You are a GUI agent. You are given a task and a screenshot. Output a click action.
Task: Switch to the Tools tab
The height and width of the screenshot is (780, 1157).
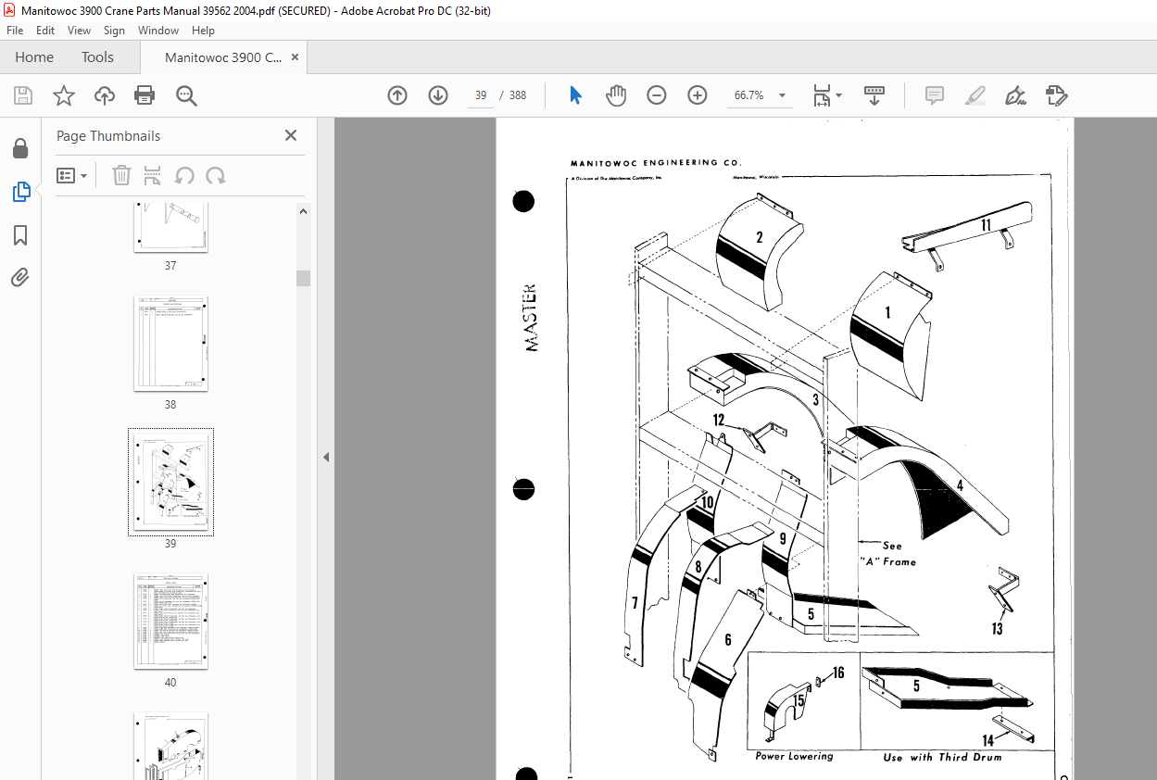[x=97, y=57]
